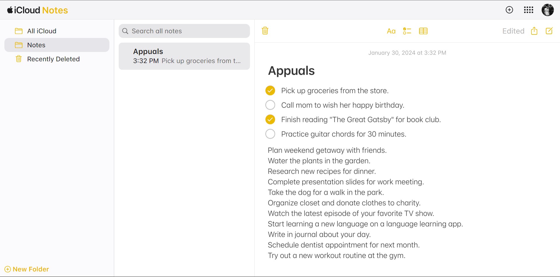The height and width of the screenshot is (277, 560).
Task: Open the Recently Deleted folder
Action: tap(53, 59)
